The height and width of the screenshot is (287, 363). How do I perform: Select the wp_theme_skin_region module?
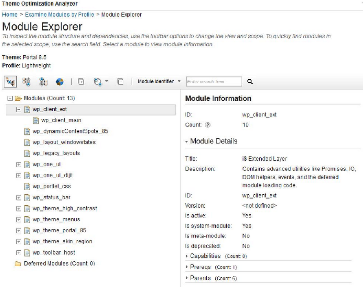[x=62, y=241]
